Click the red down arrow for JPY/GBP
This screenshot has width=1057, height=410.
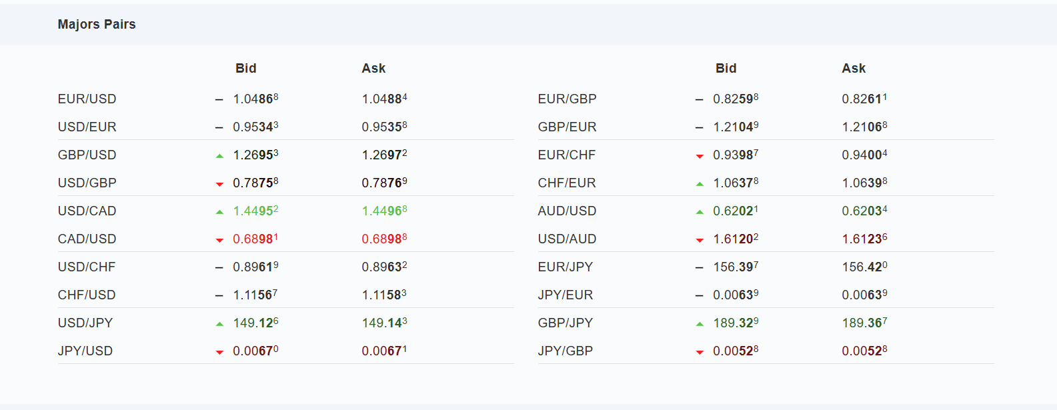point(700,352)
